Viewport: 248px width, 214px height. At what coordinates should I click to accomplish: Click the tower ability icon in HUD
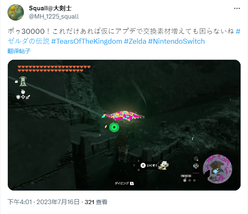23,81
